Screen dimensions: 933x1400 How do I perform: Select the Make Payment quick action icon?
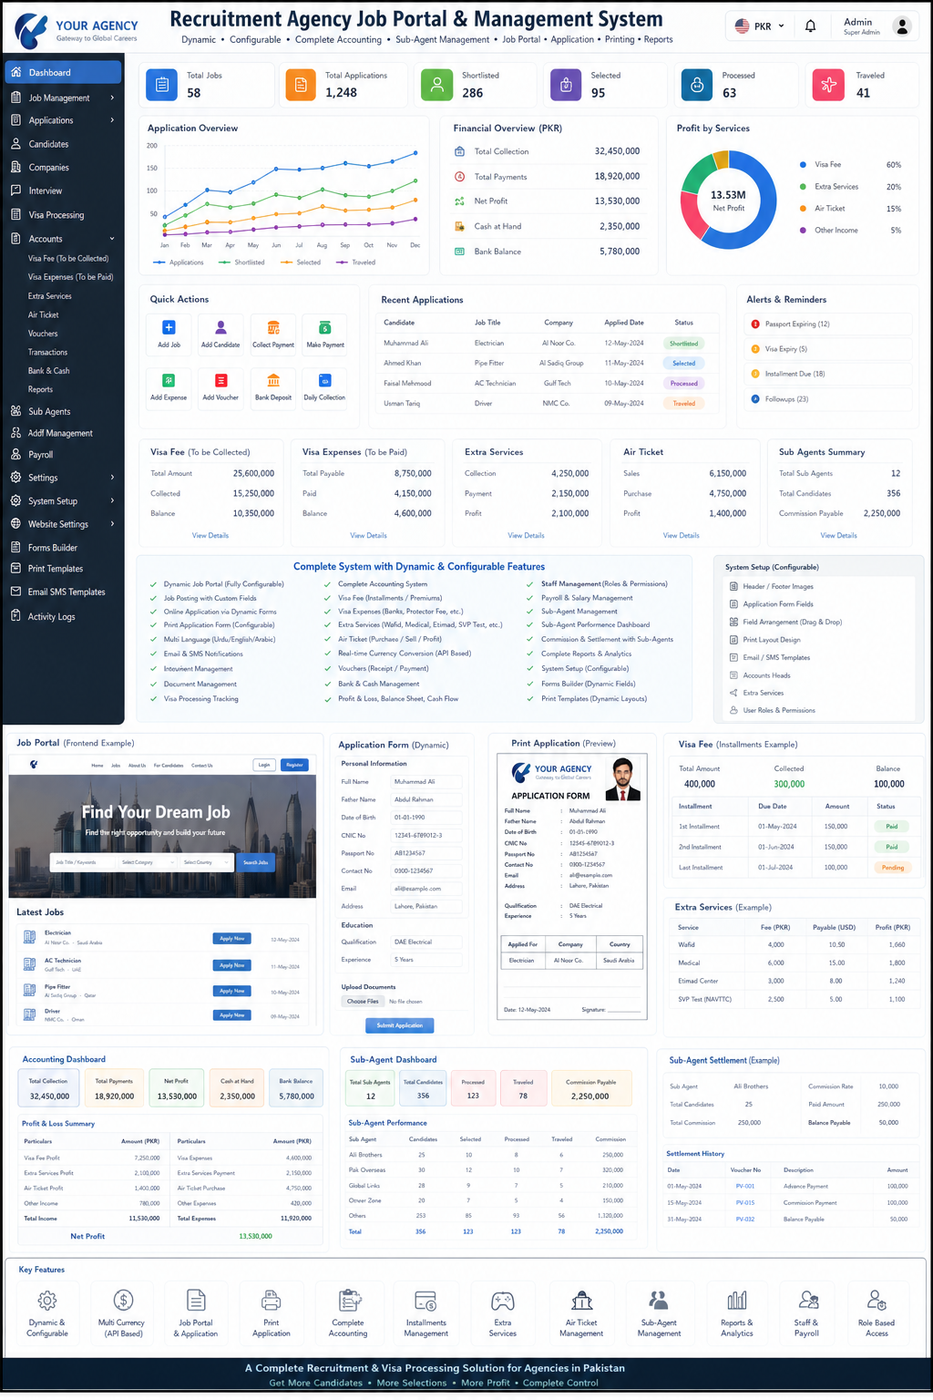[x=325, y=328]
